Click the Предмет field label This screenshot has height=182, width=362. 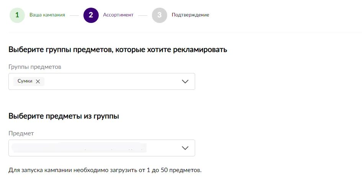(21, 133)
